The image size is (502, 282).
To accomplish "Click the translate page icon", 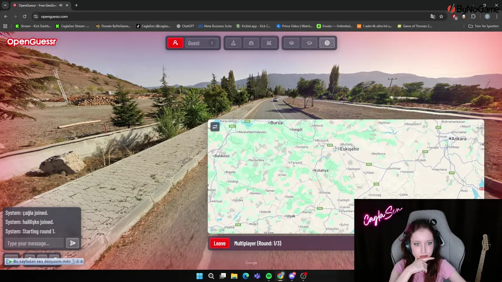I will coord(433,16).
